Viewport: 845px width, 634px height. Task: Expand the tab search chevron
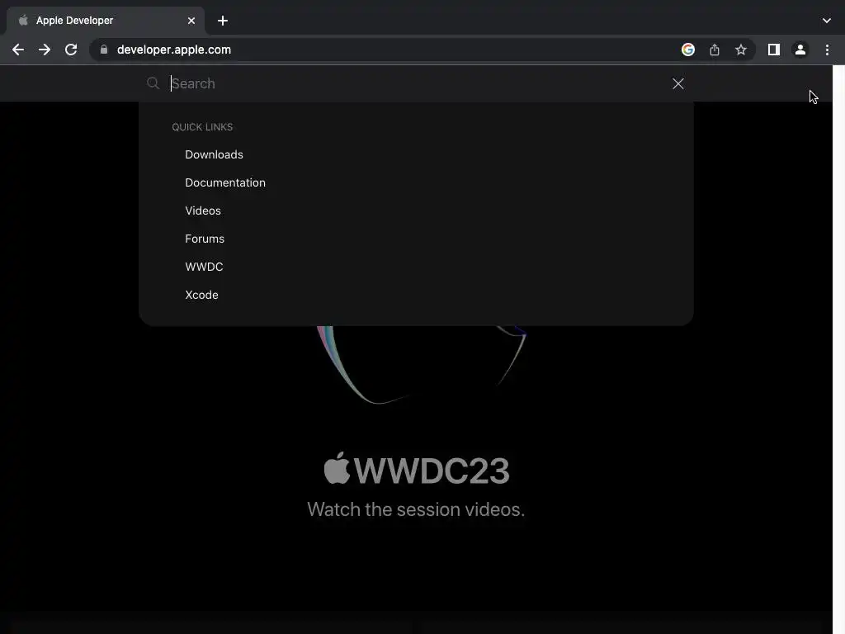pos(827,21)
